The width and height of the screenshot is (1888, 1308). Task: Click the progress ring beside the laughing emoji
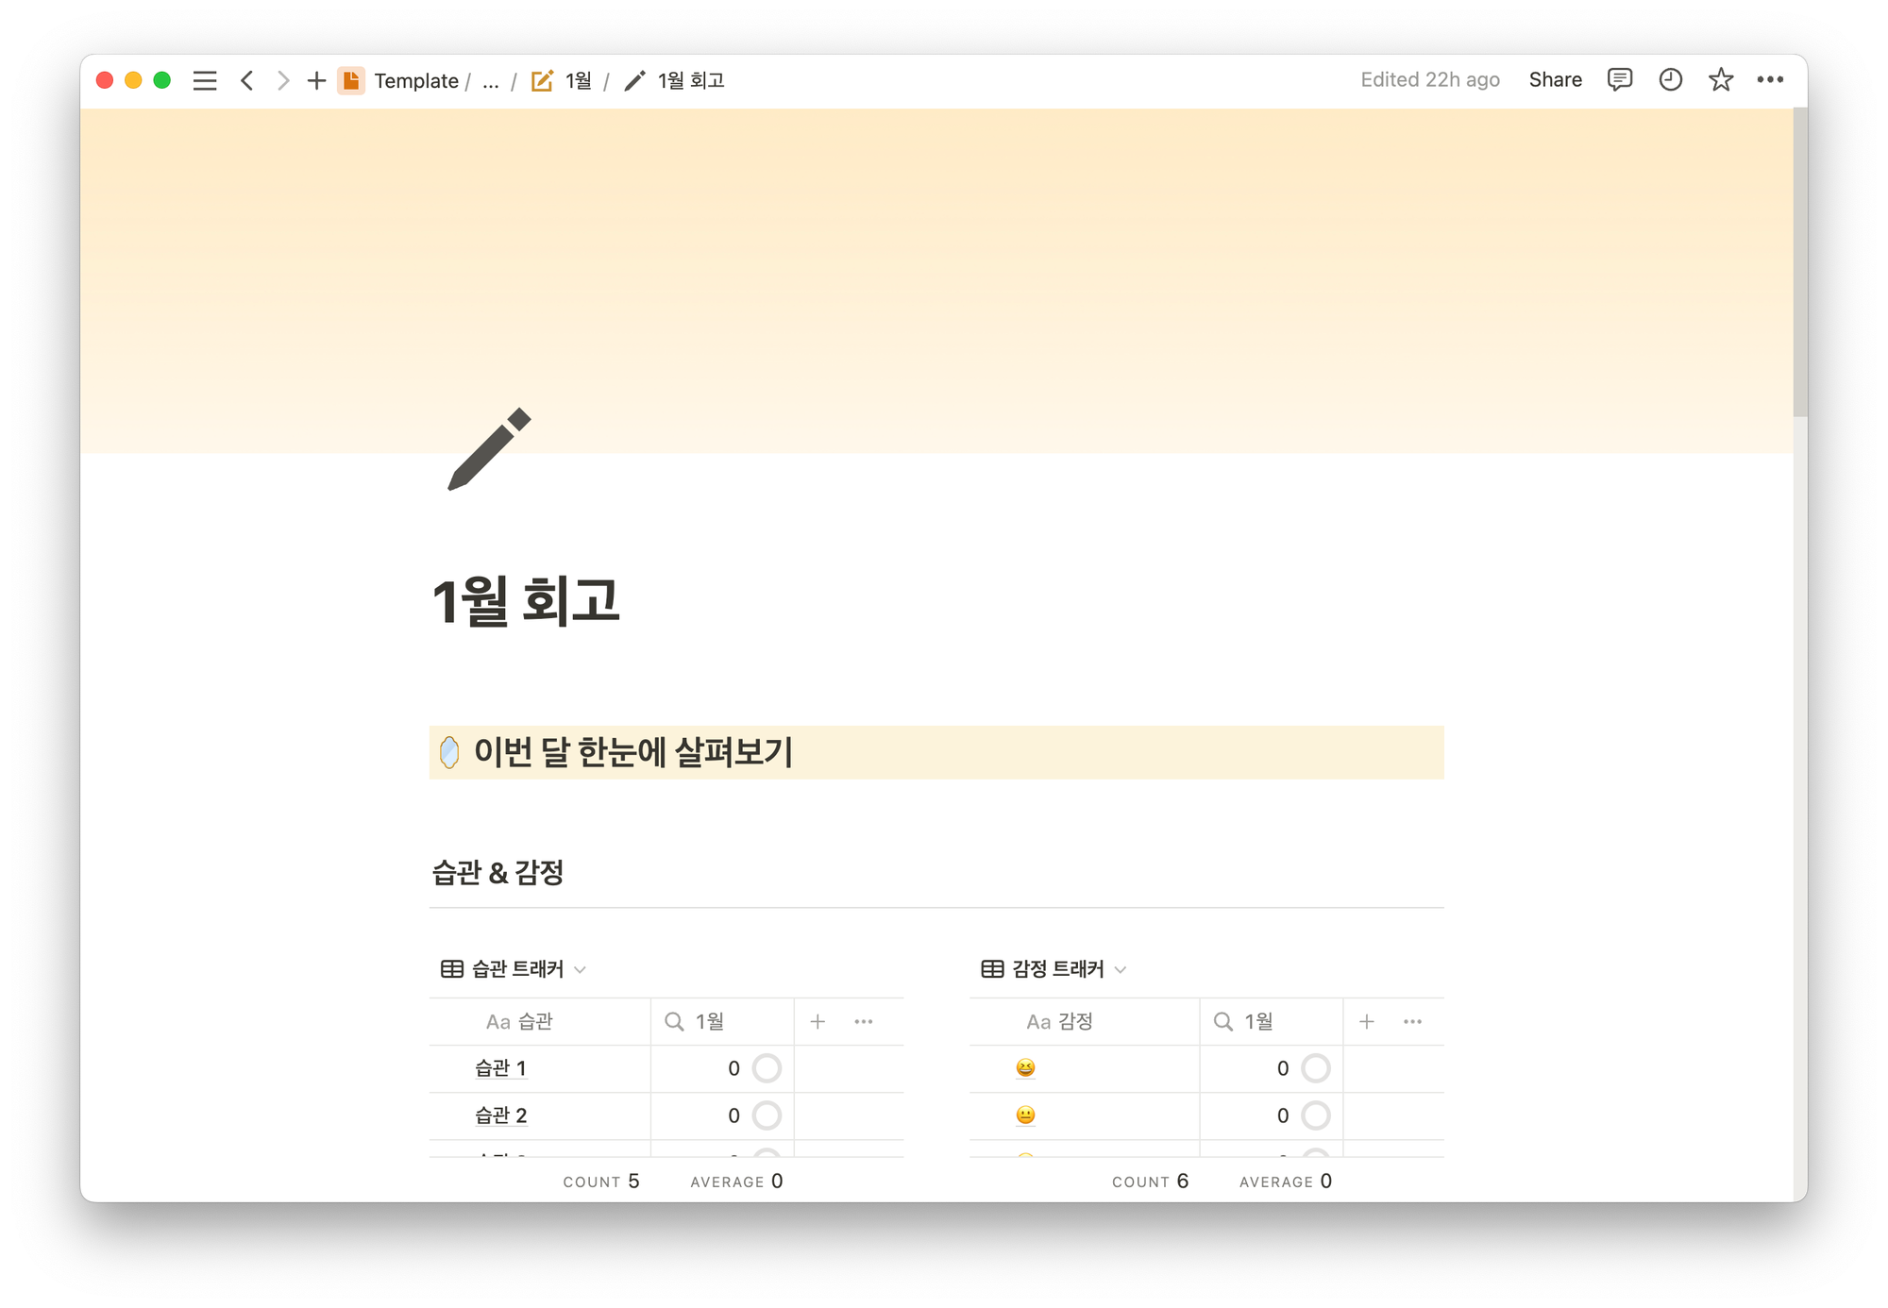coord(1315,1068)
